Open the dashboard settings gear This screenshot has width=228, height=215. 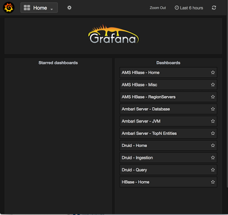pyautogui.click(x=69, y=8)
